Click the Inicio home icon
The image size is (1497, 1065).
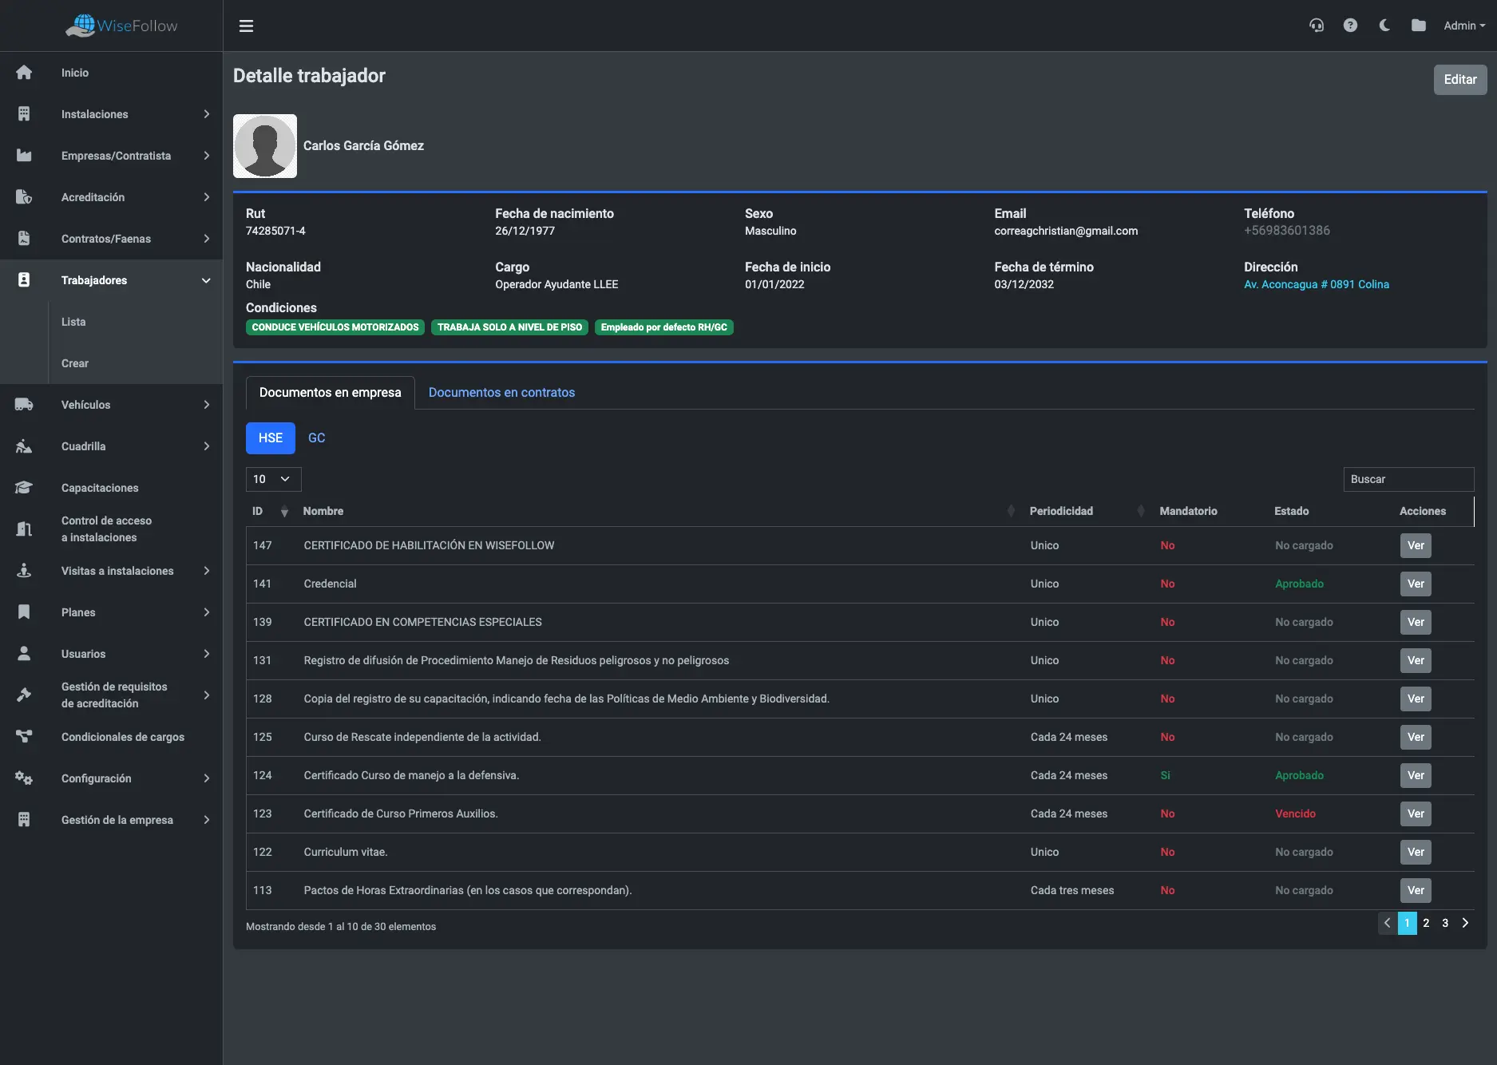(x=24, y=73)
